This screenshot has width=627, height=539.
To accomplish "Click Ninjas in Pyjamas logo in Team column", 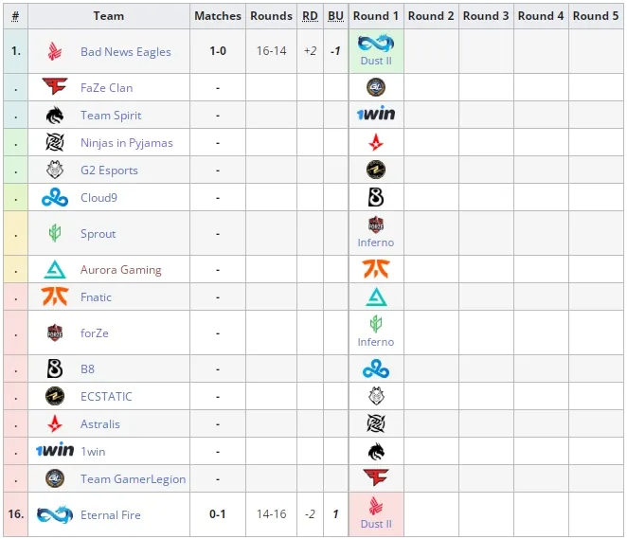I will [x=55, y=142].
